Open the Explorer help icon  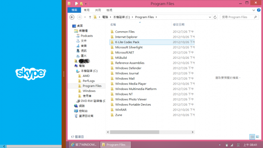point(258,10)
